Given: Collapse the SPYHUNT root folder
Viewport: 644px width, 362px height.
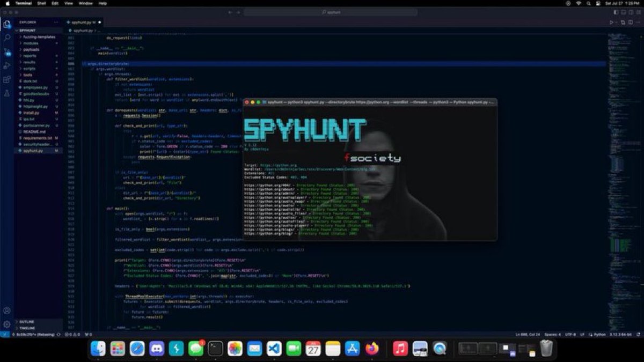Looking at the screenshot, I should pos(38,31).
